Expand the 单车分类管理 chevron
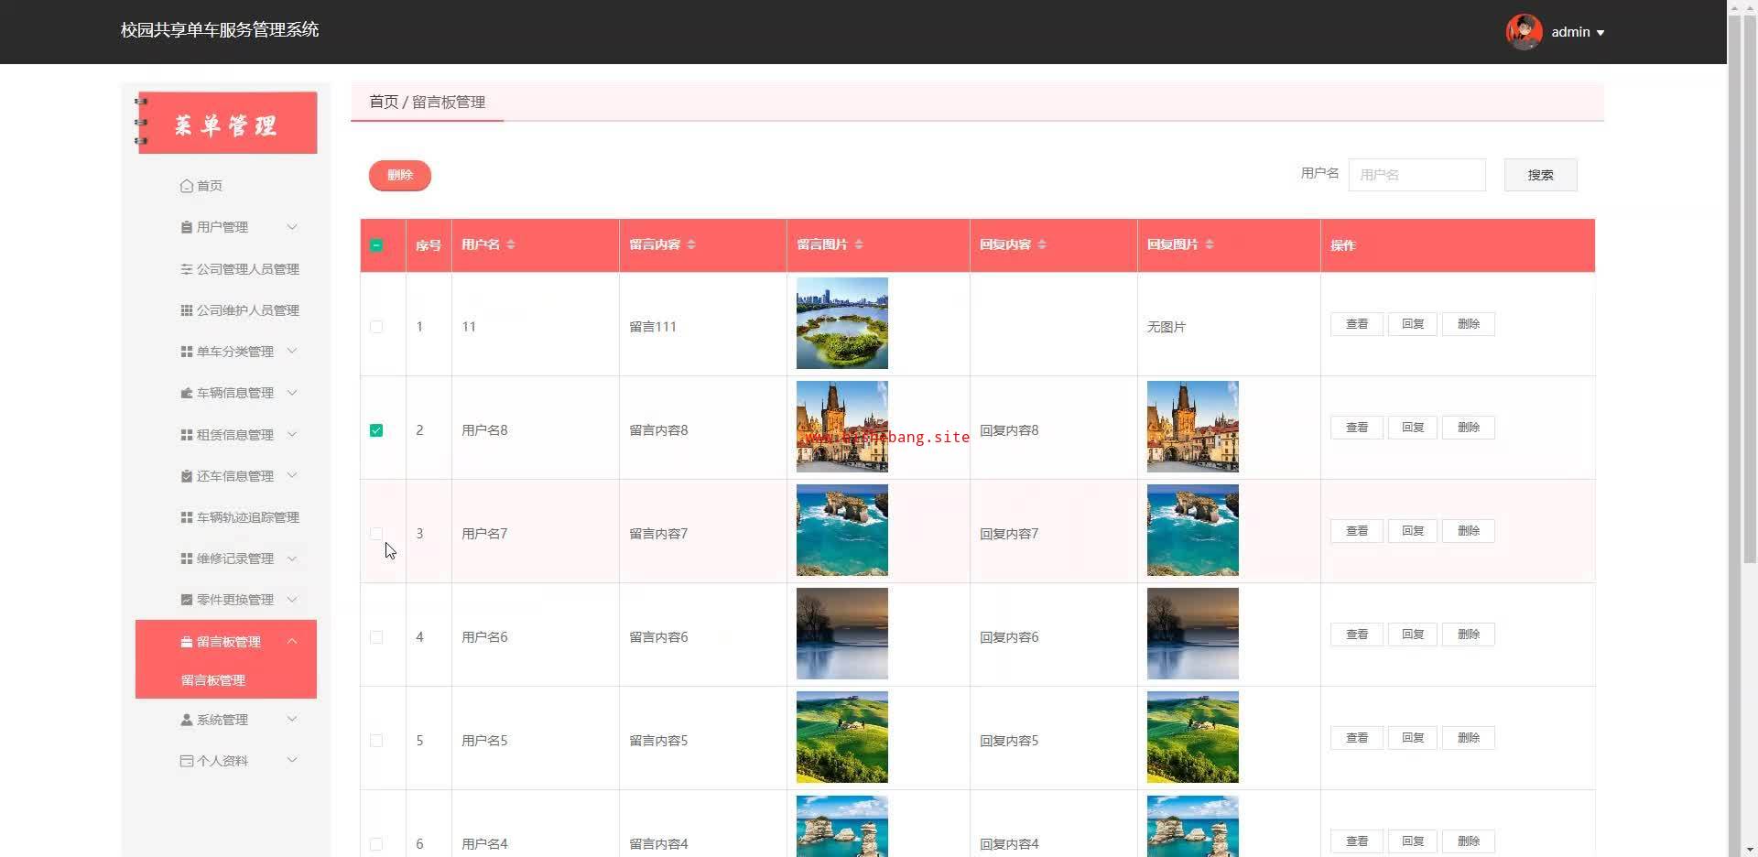This screenshot has height=857, width=1758. point(292,352)
